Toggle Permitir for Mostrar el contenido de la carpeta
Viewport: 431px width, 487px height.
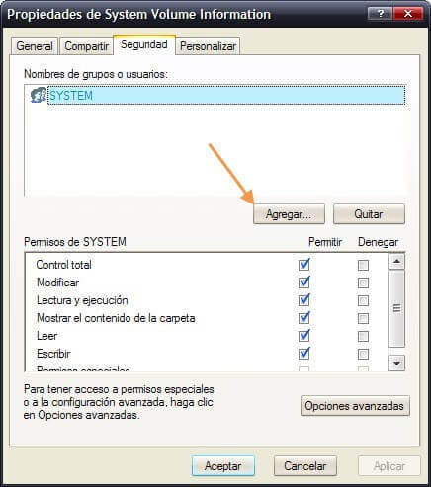303,318
